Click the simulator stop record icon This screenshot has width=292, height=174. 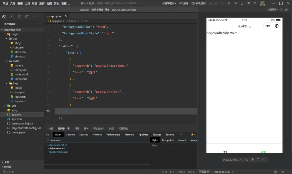click(x=252, y=160)
